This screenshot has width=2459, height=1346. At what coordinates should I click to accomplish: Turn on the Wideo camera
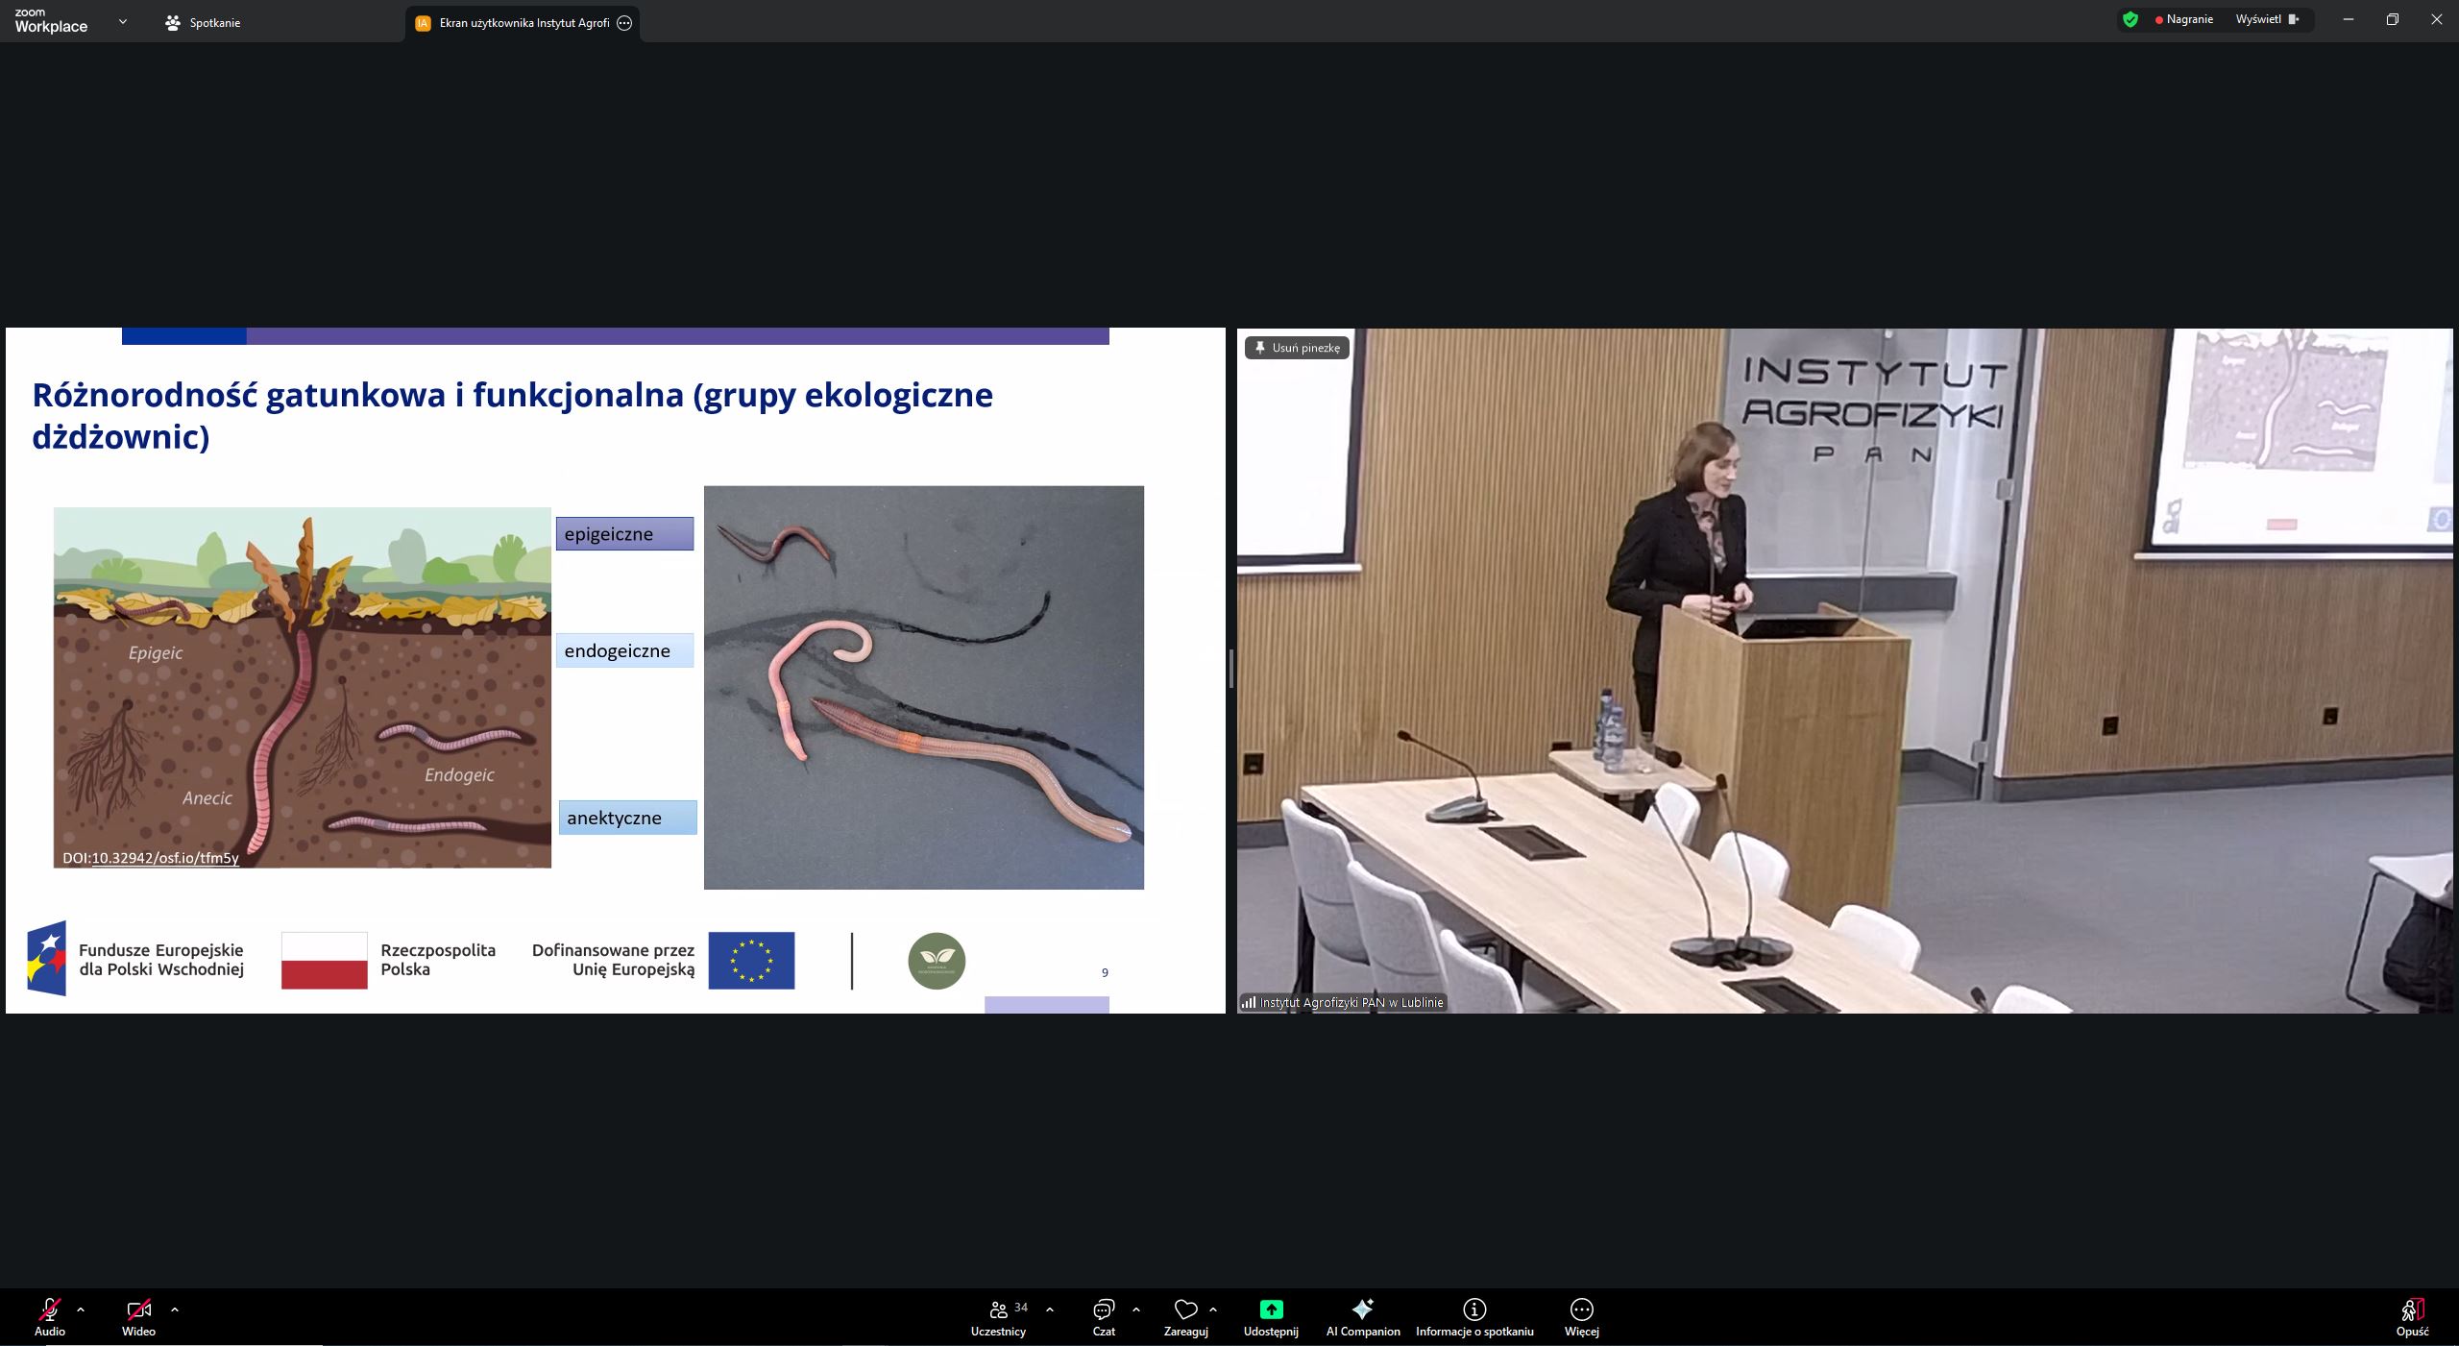point(138,1310)
